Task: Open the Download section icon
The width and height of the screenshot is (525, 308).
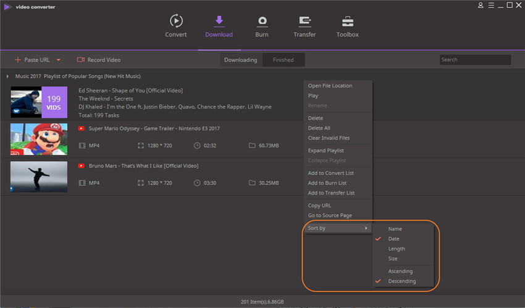Action: [219, 20]
